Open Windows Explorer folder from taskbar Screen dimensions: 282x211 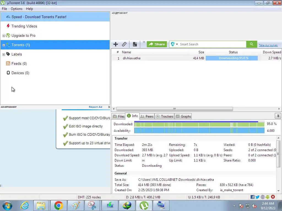(x=41, y=206)
